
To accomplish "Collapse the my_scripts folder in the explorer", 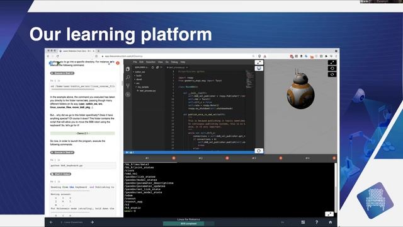I will (143, 87).
